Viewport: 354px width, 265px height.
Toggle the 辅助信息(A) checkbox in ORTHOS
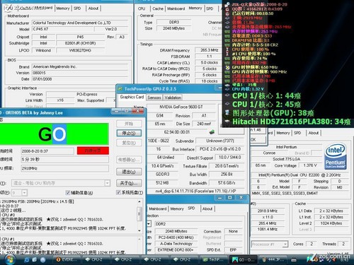coord(68,193)
